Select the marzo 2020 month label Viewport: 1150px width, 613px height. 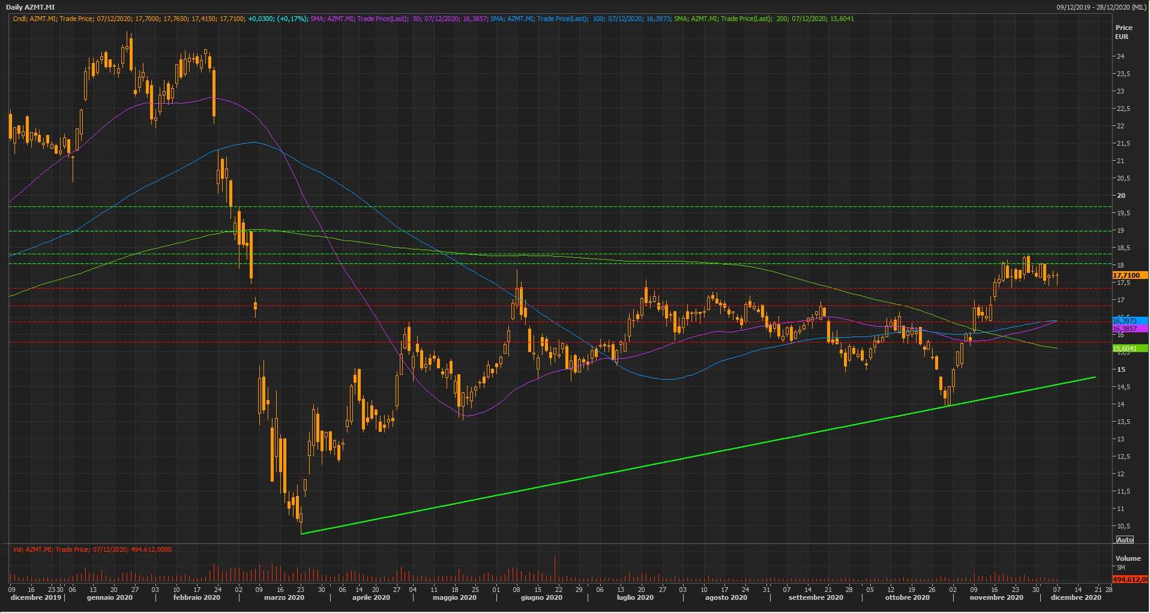284,597
